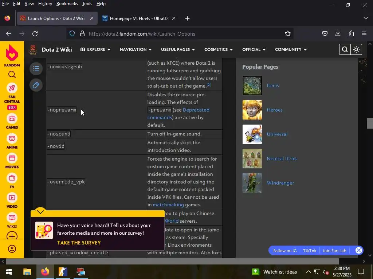
Task: Click the Universal thumbnail image
Action: coord(252,134)
